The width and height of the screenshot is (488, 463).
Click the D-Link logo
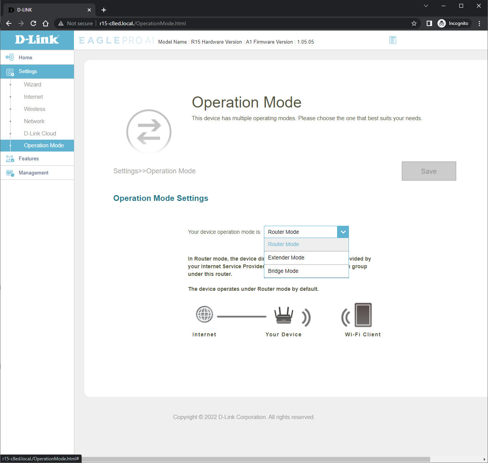point(37,40)
